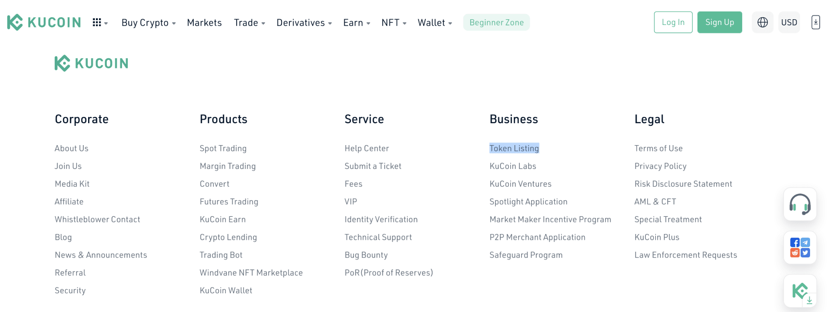Expand the Derivatives dropdown menu
834x312 pixels.
coord(304,22)
